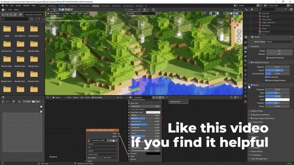Toggle Bounces Approximation checkbox
Image resolution: width=294 pixels, height=165 pixels.
(266, 81)
